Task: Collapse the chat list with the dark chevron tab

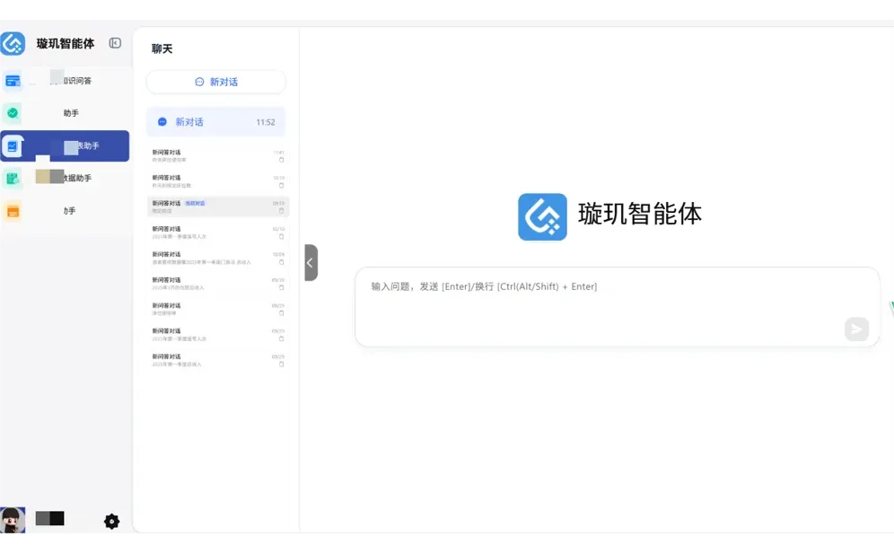Action: pos(310,262)
